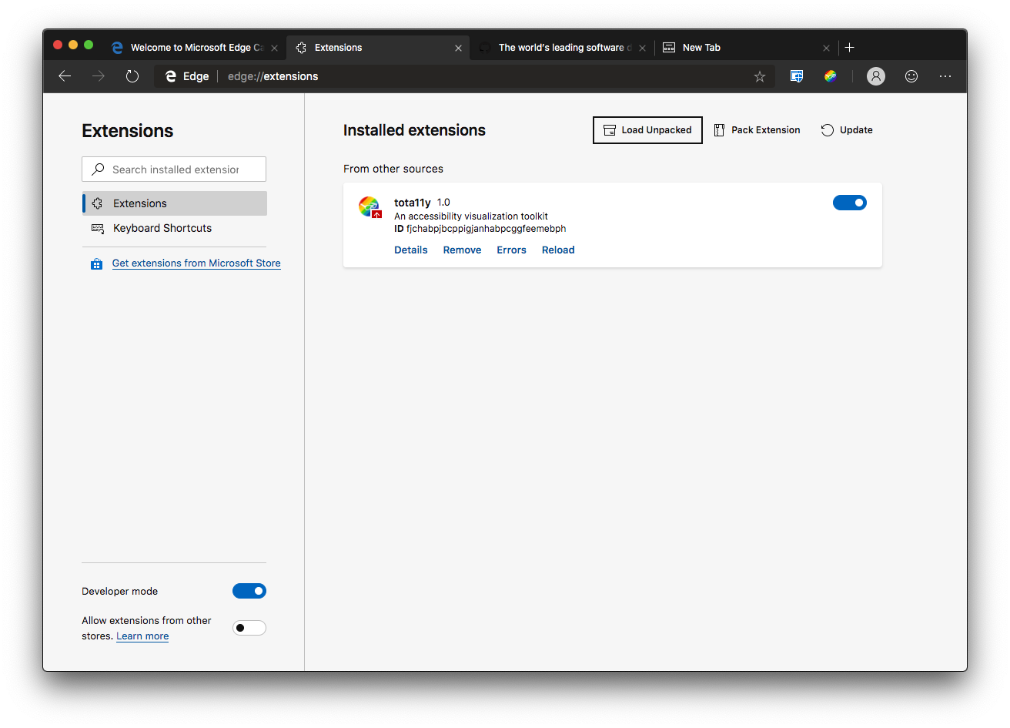Image resolution: width=1010 pixels, height=728 pixels.
Task: Enable Allow extensions from other stores
Action: 249,628
